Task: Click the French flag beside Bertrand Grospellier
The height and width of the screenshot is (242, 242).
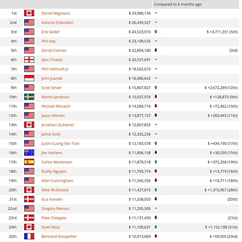Action: click(29, 236)
